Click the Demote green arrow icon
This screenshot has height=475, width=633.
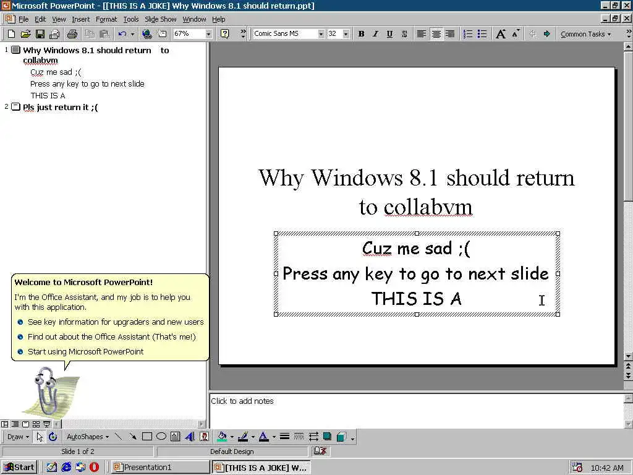[x=546, y=34]
